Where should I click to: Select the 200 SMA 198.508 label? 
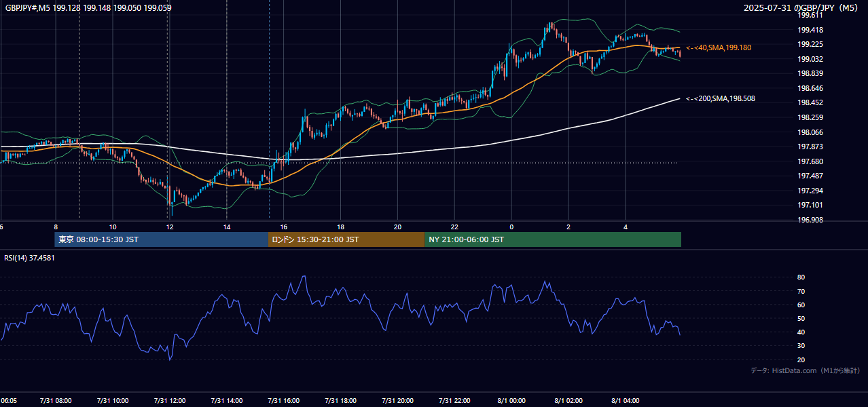(x=721, y=98)
